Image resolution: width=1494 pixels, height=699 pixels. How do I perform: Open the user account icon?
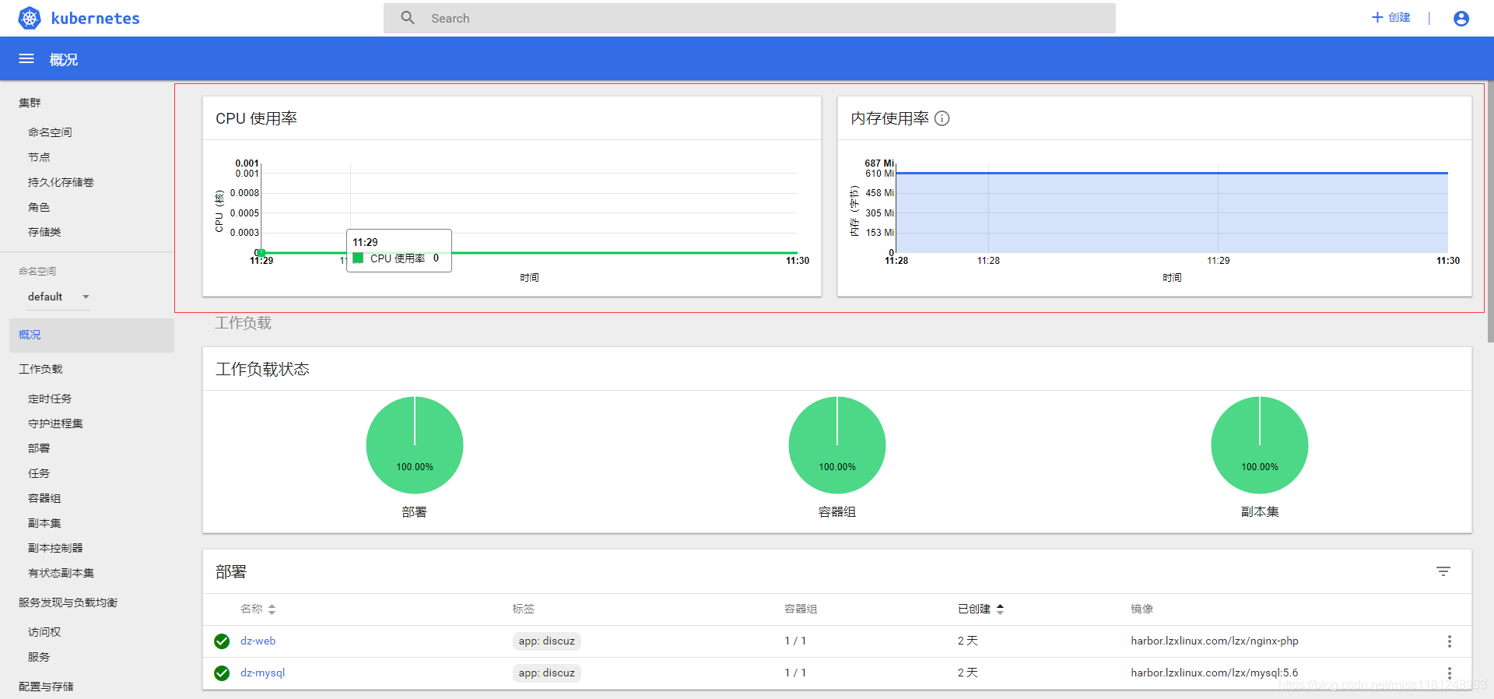pos(1461,18)
